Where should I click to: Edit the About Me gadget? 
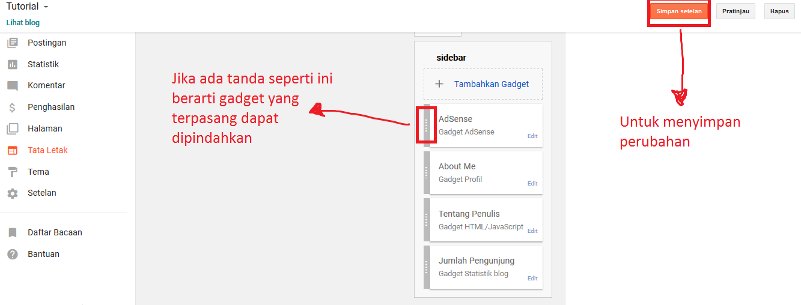[x=532, y=184]
